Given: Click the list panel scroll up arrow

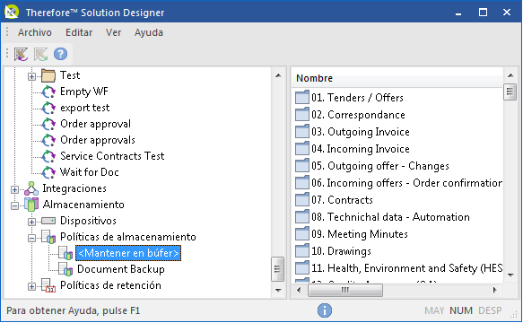Looking at the screenshot, I should [510, 75].
